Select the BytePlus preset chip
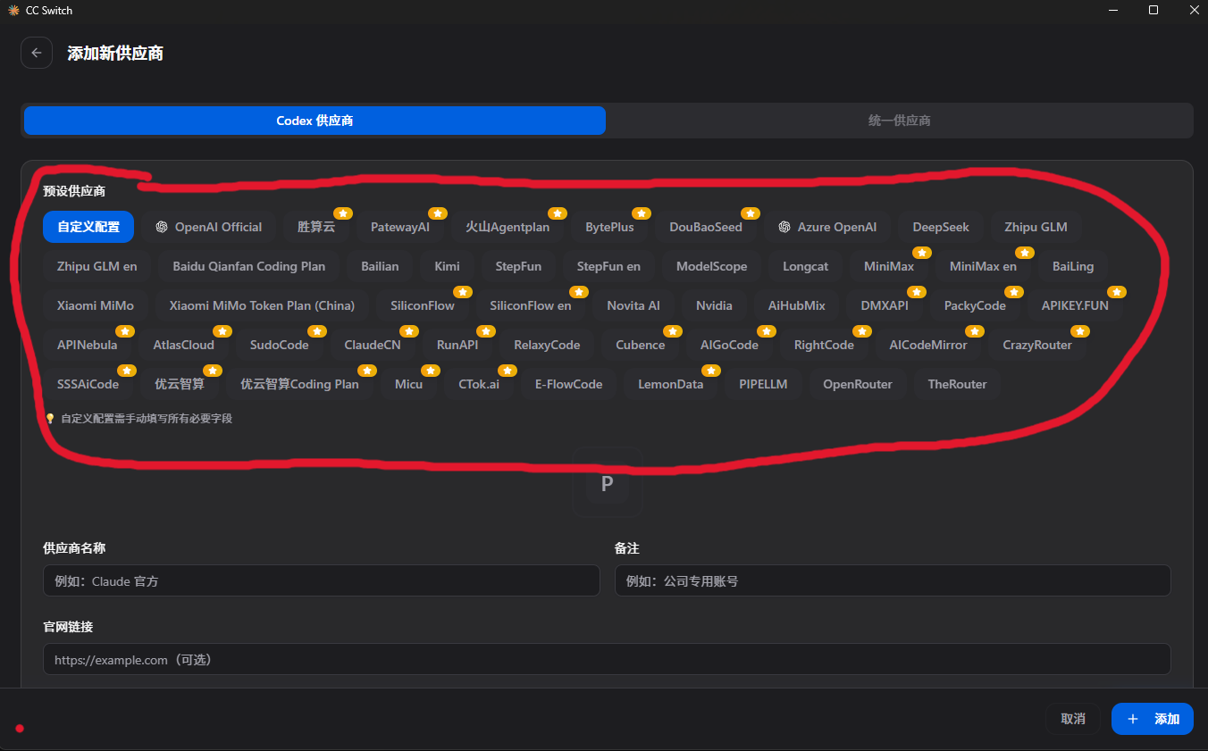The image size is (1208, 751). coord(609,227)
